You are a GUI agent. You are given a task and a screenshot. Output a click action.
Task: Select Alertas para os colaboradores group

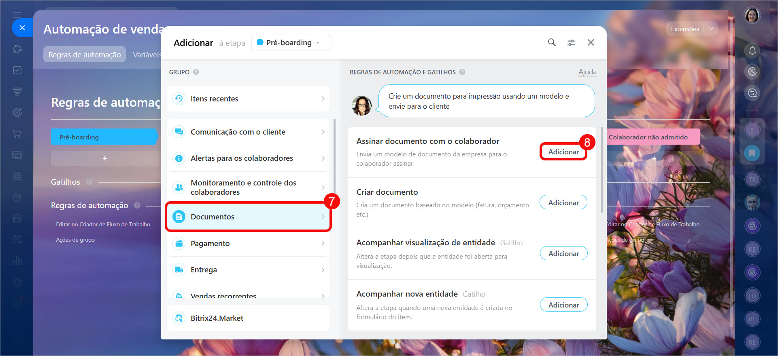[x=248, y=158]
